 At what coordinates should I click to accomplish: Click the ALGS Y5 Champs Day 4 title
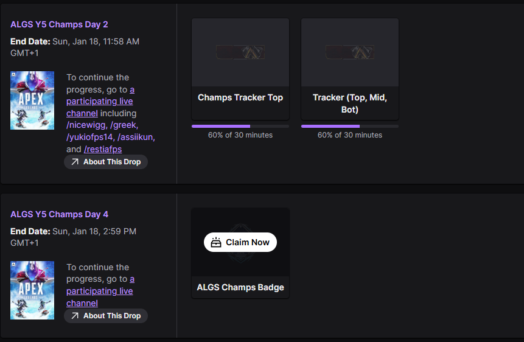59,214
